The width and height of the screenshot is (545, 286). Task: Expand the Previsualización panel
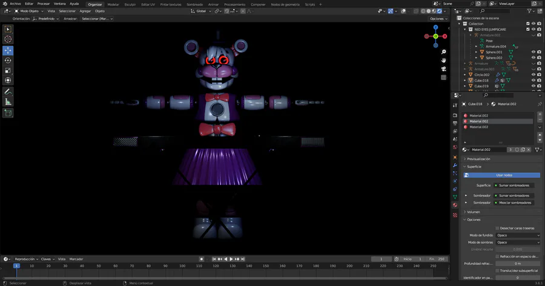(x=478, y=159)
